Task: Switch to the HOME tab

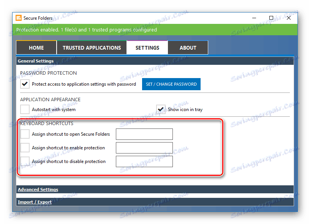Action: pyautogui.click(x=36, y=47)
